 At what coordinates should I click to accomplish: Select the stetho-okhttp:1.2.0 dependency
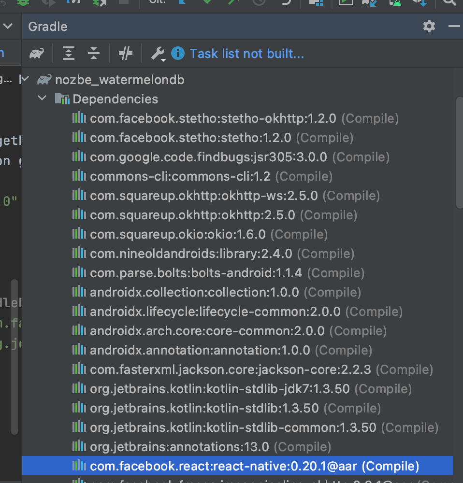[x=213, y=118]
